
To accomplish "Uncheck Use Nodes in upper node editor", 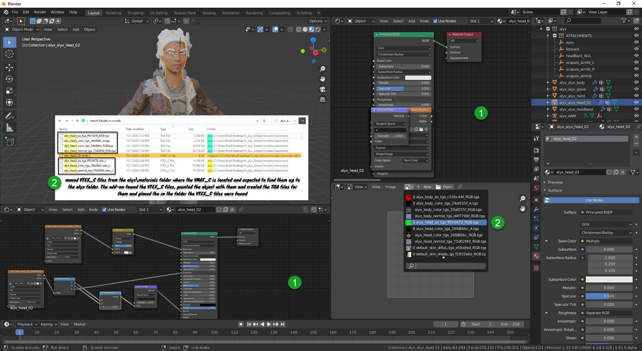I will (435, 21).
